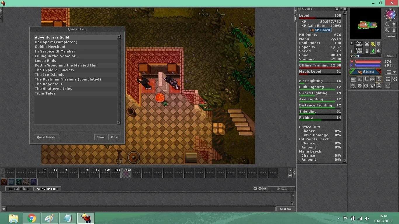Toggle chat eye visibility control
This screenshot has width=399, height=224.
coord(282,188)
